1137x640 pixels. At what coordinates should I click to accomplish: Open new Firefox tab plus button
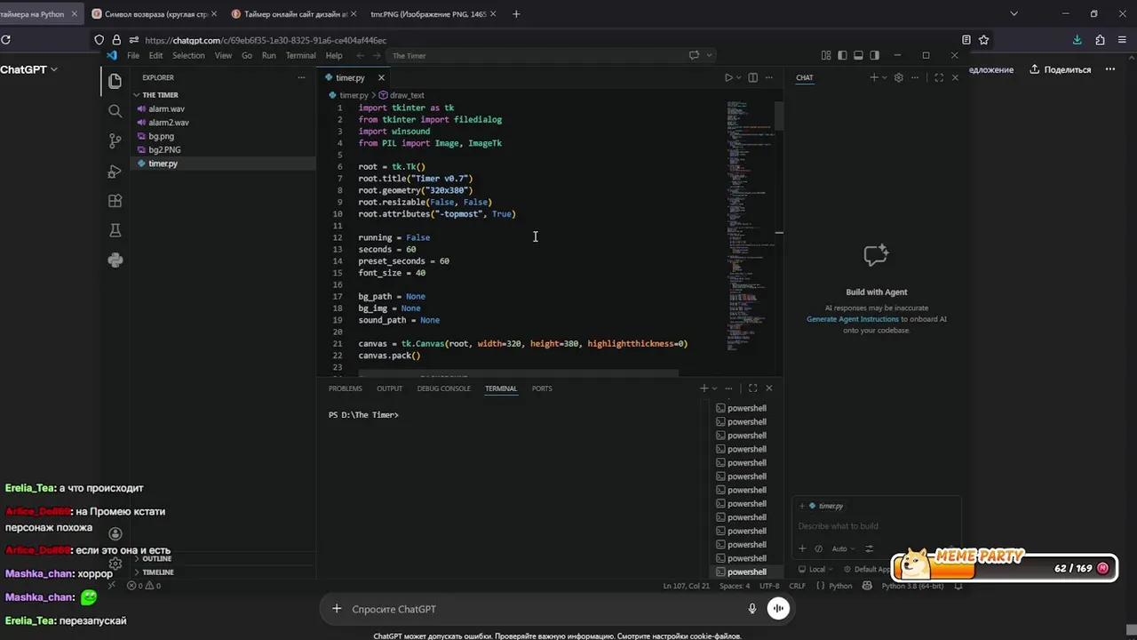point(516,13)
